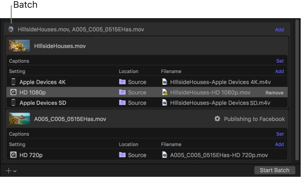301x177 pixels.
Task: Click the batch icon beside HillsideHouses.mov title
Action: click(11, 30)
